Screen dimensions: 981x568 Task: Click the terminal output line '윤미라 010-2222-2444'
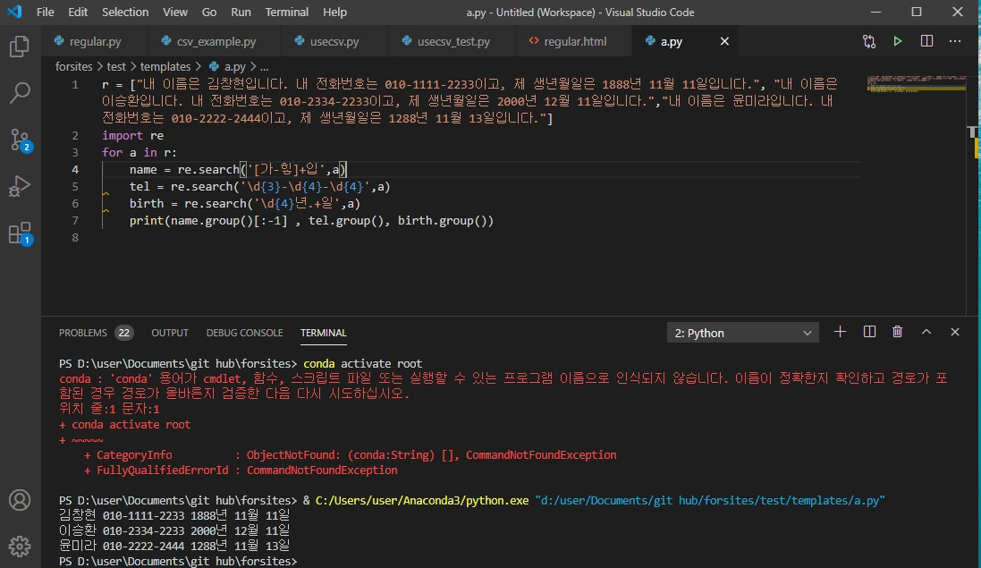coord(173,546)
